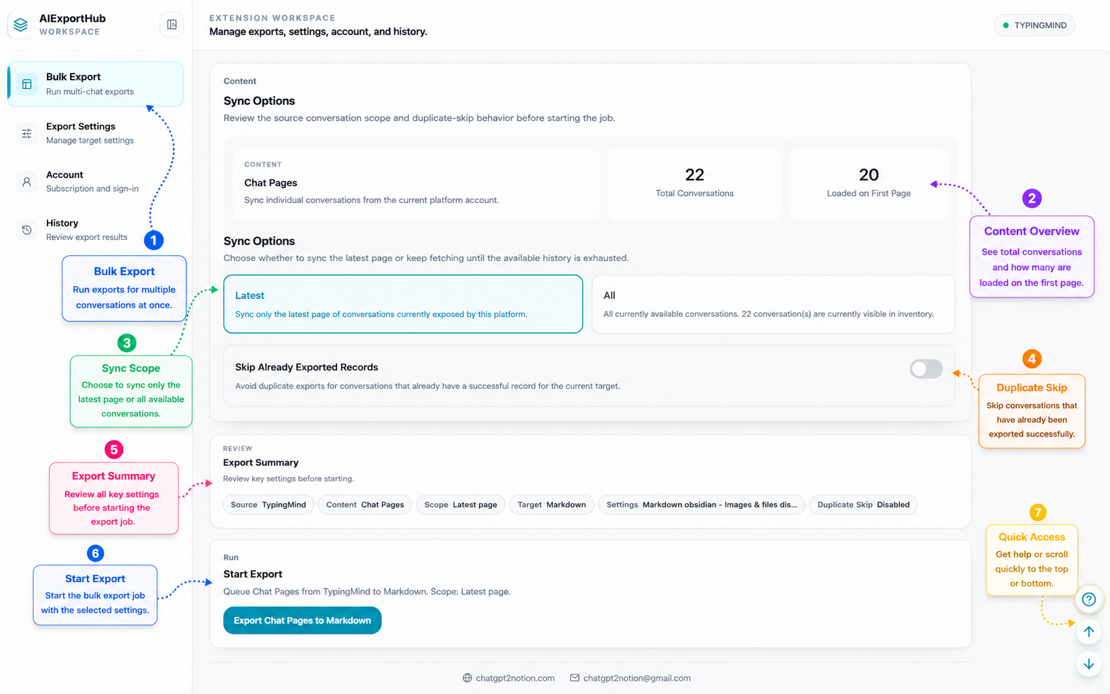1110x694 pixels.
Task: Open Export Settings in the sidebar
Action: [x=96, y=133]
